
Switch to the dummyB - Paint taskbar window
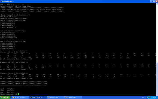click(73, 97)
